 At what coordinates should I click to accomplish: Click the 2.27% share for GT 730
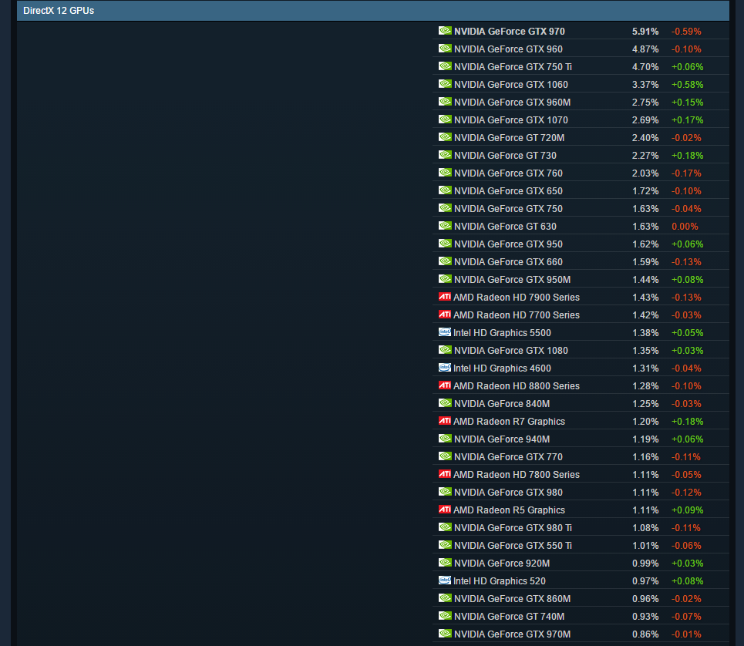coord(645,156)
